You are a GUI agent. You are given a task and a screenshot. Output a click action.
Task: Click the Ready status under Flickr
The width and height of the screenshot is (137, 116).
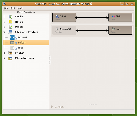(x=114, y=19)
